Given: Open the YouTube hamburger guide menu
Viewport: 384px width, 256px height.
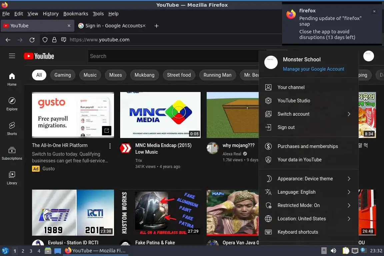Looking at the screenshot, I should pyautogui.click(x=12, y=56).
